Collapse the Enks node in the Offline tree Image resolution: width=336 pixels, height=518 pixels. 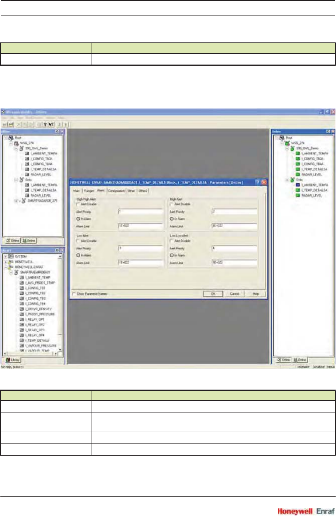point(16,180)
